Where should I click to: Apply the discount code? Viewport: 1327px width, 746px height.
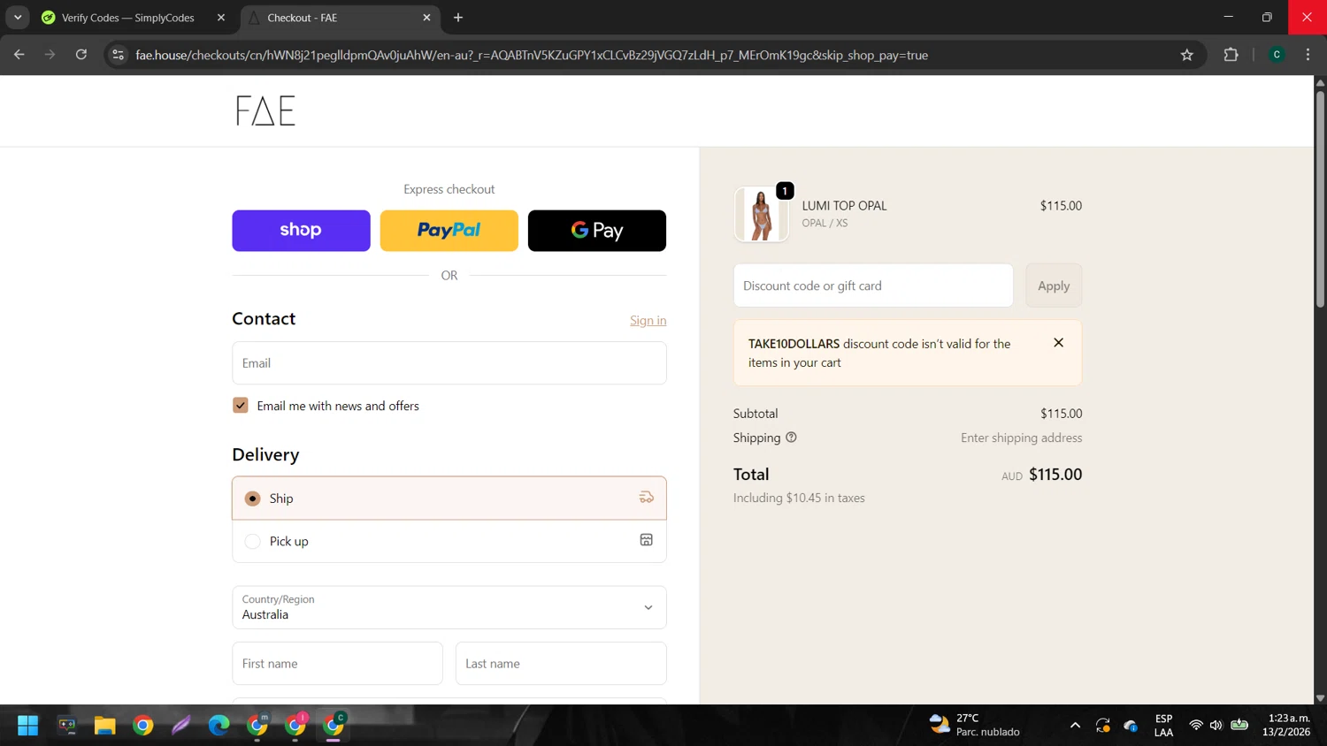coord(1054,285)
